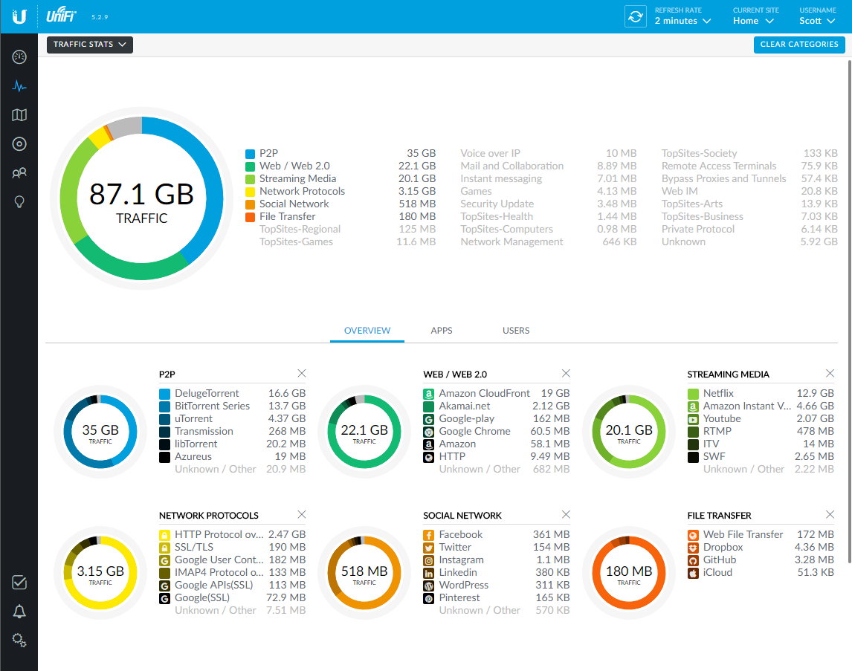This screenshot has width=852, height=671.
Task: Switch to the Users tab
Action: pos(516,331)
